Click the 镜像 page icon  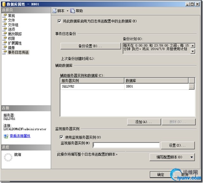4,48
